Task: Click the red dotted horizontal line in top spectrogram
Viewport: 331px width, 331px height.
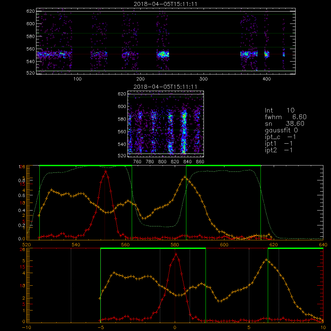Action: [166, 54]
